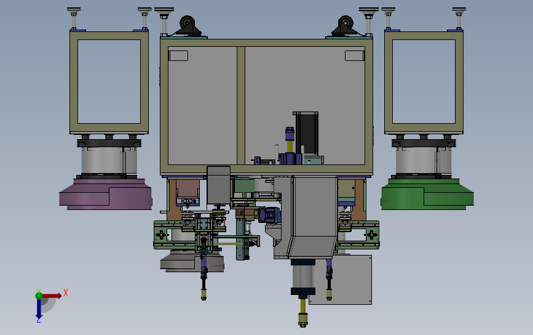The image size is (533, 335).
Task: Select the frame above the green feeder
Action: (424, 82)
